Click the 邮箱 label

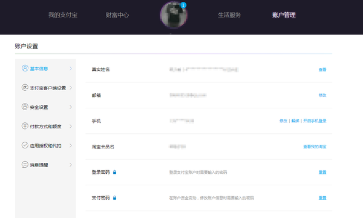96,95
